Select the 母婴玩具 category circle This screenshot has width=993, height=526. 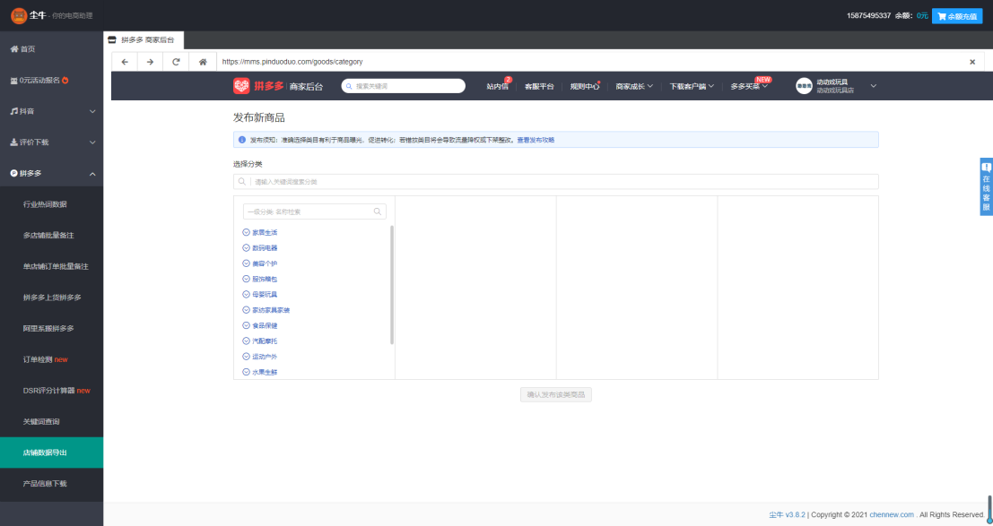247,294
